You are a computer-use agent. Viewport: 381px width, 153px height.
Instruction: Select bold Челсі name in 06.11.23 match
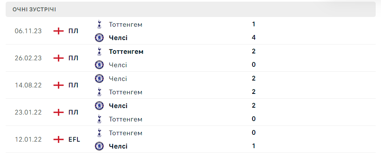[x=118, y=38]
